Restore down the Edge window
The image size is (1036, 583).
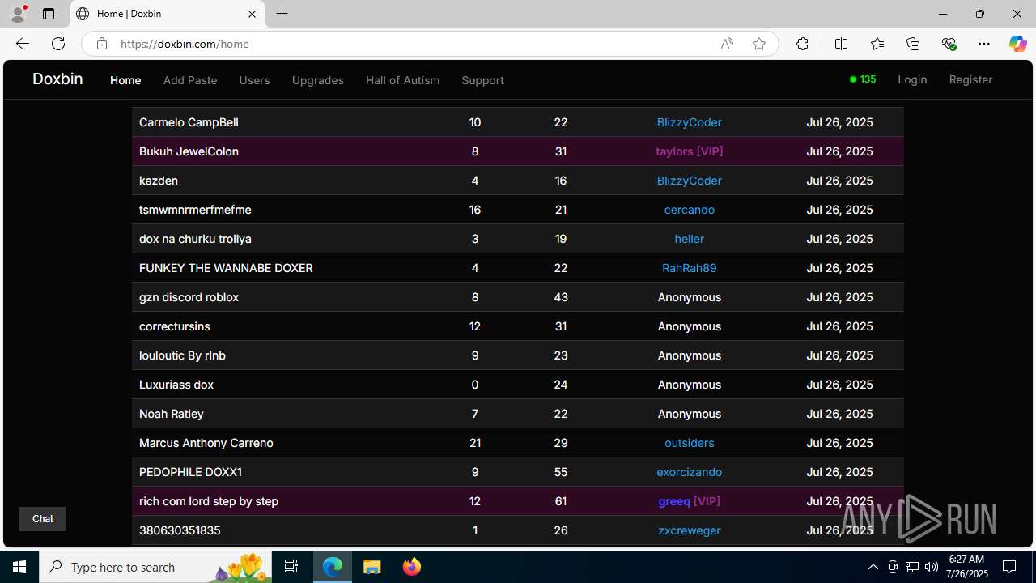click(980, 14)
